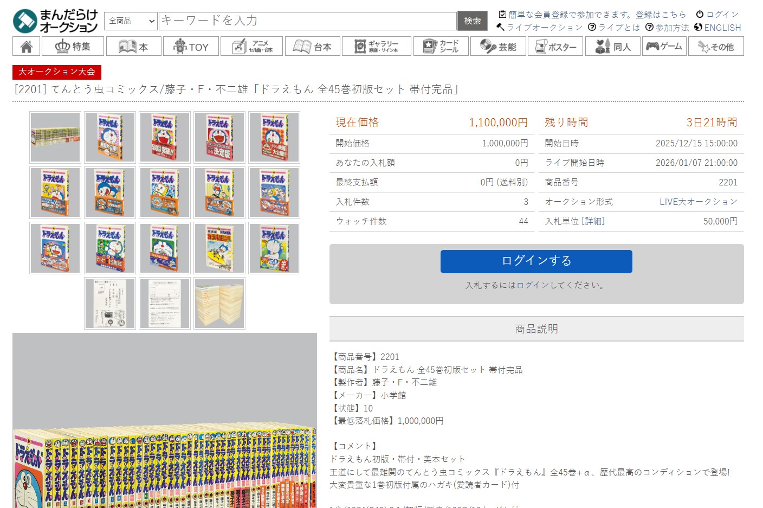763x508 pixels.
Task: Open the LIVE大オークション format link
Action: (x=698, y=202)
